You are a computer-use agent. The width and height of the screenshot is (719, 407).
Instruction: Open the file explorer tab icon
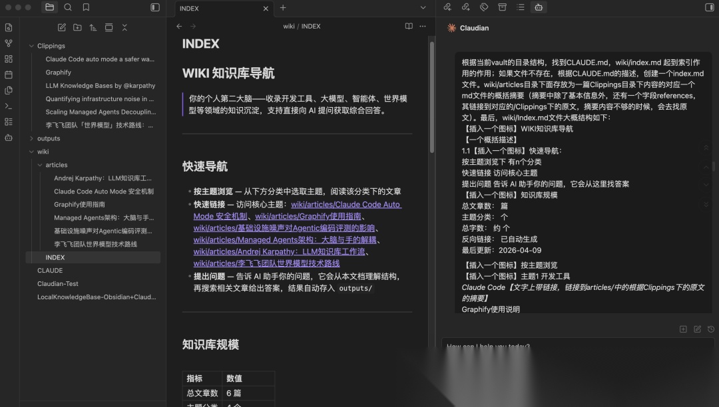[x=49, y=7]
